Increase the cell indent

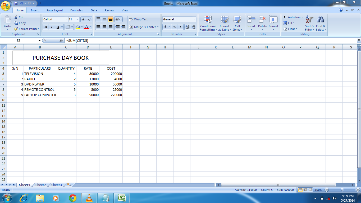[x=123, y=27]
